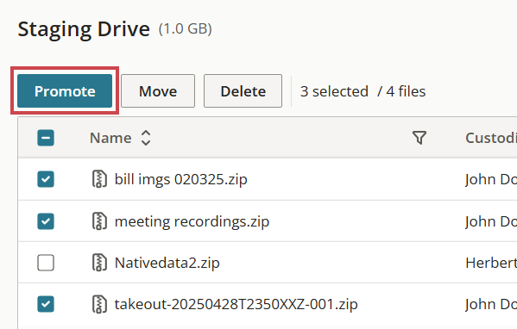The width and height of the screenshot is (517, 329).
Task: Uncheck the takeout-20250428T2350XXZ-001.zip checkbox
Action: pyautogui.click(x=46, y=304)
